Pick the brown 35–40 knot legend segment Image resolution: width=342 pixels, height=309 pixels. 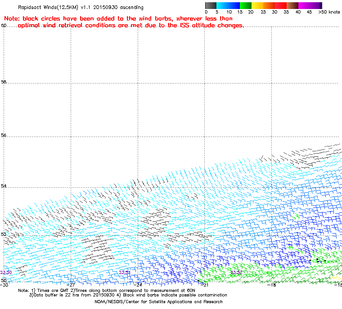(292, 5)
